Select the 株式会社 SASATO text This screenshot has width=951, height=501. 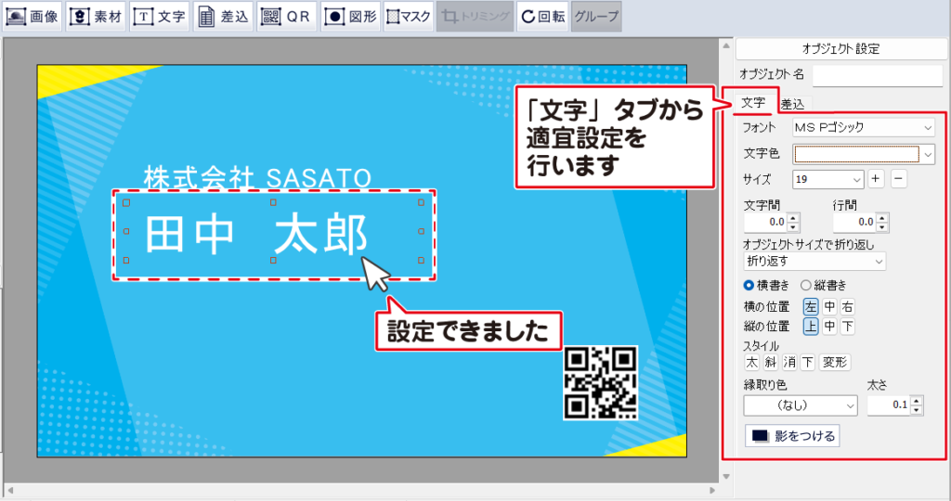(257, 178)
